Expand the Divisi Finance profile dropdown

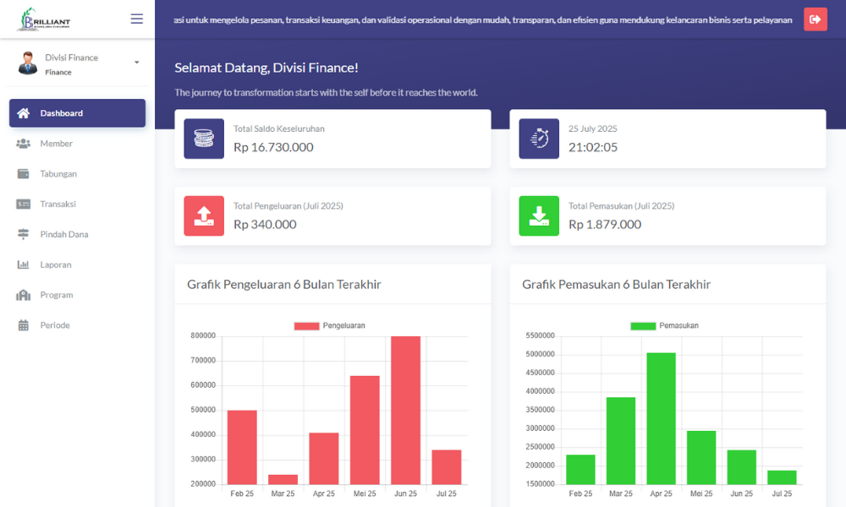[x=137, y=63]
